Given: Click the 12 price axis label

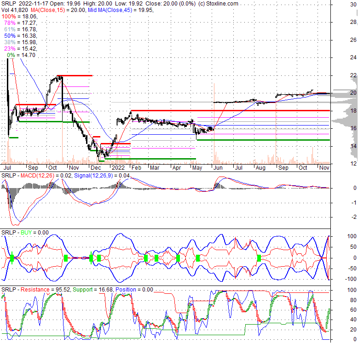Looking at the screenshot, I should pos(353,164).
